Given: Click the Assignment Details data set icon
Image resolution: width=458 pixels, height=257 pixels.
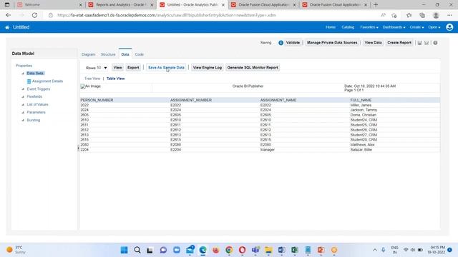Looking at the screenshot, I should [x=29, y=81].
